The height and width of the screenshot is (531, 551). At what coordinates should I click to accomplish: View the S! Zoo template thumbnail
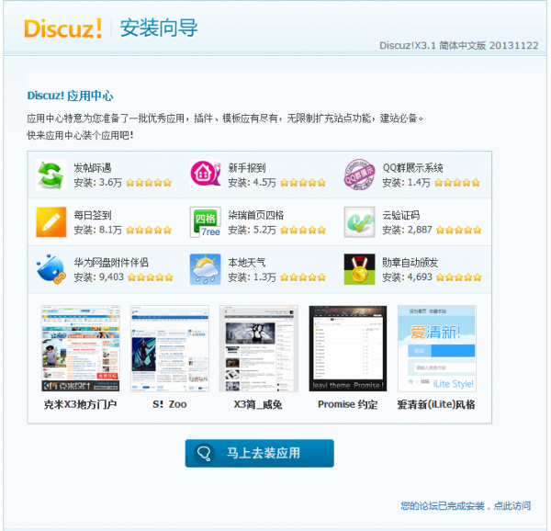(x=170, y=348)
